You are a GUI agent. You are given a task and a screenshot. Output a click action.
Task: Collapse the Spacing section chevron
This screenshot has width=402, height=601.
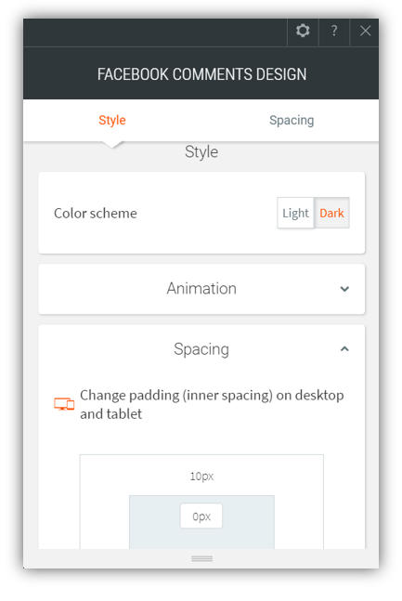click(x=344, y=348)
